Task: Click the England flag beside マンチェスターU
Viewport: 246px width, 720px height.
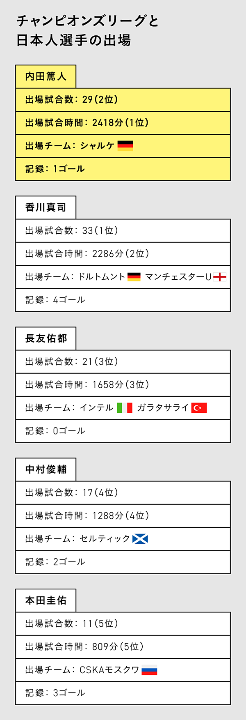Action: (220, 277)
